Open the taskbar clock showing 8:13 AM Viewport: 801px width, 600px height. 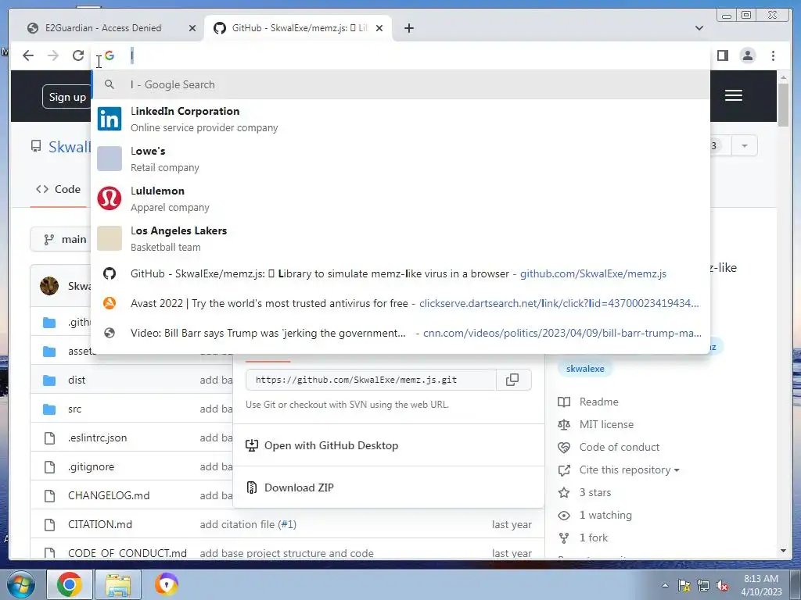pyautogui.click(x=761, y=584)
